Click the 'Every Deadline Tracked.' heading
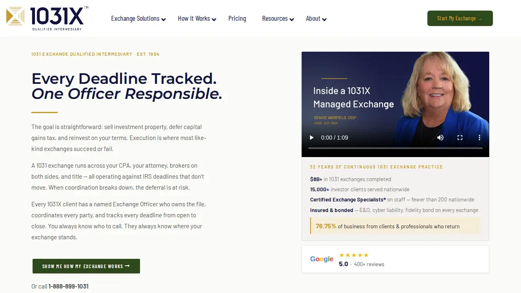The image size is (521, 293). (124, 79)
